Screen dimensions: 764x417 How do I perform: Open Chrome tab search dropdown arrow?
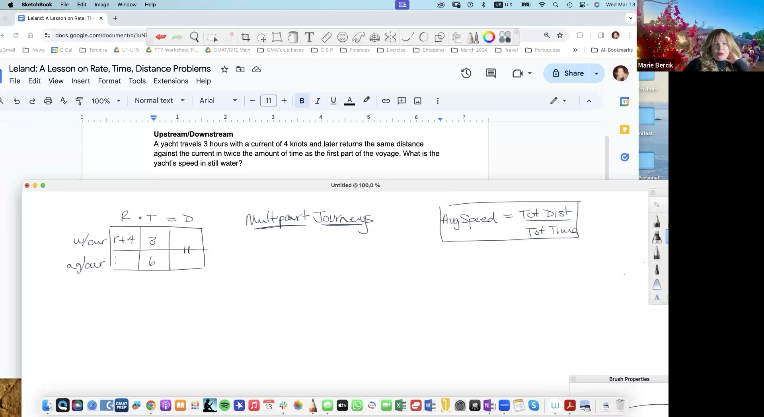[630, 18]
